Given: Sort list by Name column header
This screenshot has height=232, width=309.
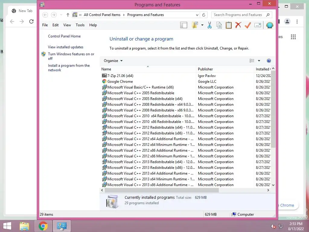Looking at the screenshot, I should [x=148, y=69].
